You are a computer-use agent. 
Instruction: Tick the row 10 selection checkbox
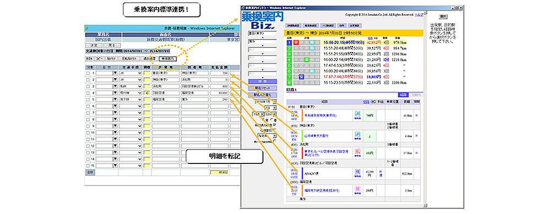click(x=88, y=133)
